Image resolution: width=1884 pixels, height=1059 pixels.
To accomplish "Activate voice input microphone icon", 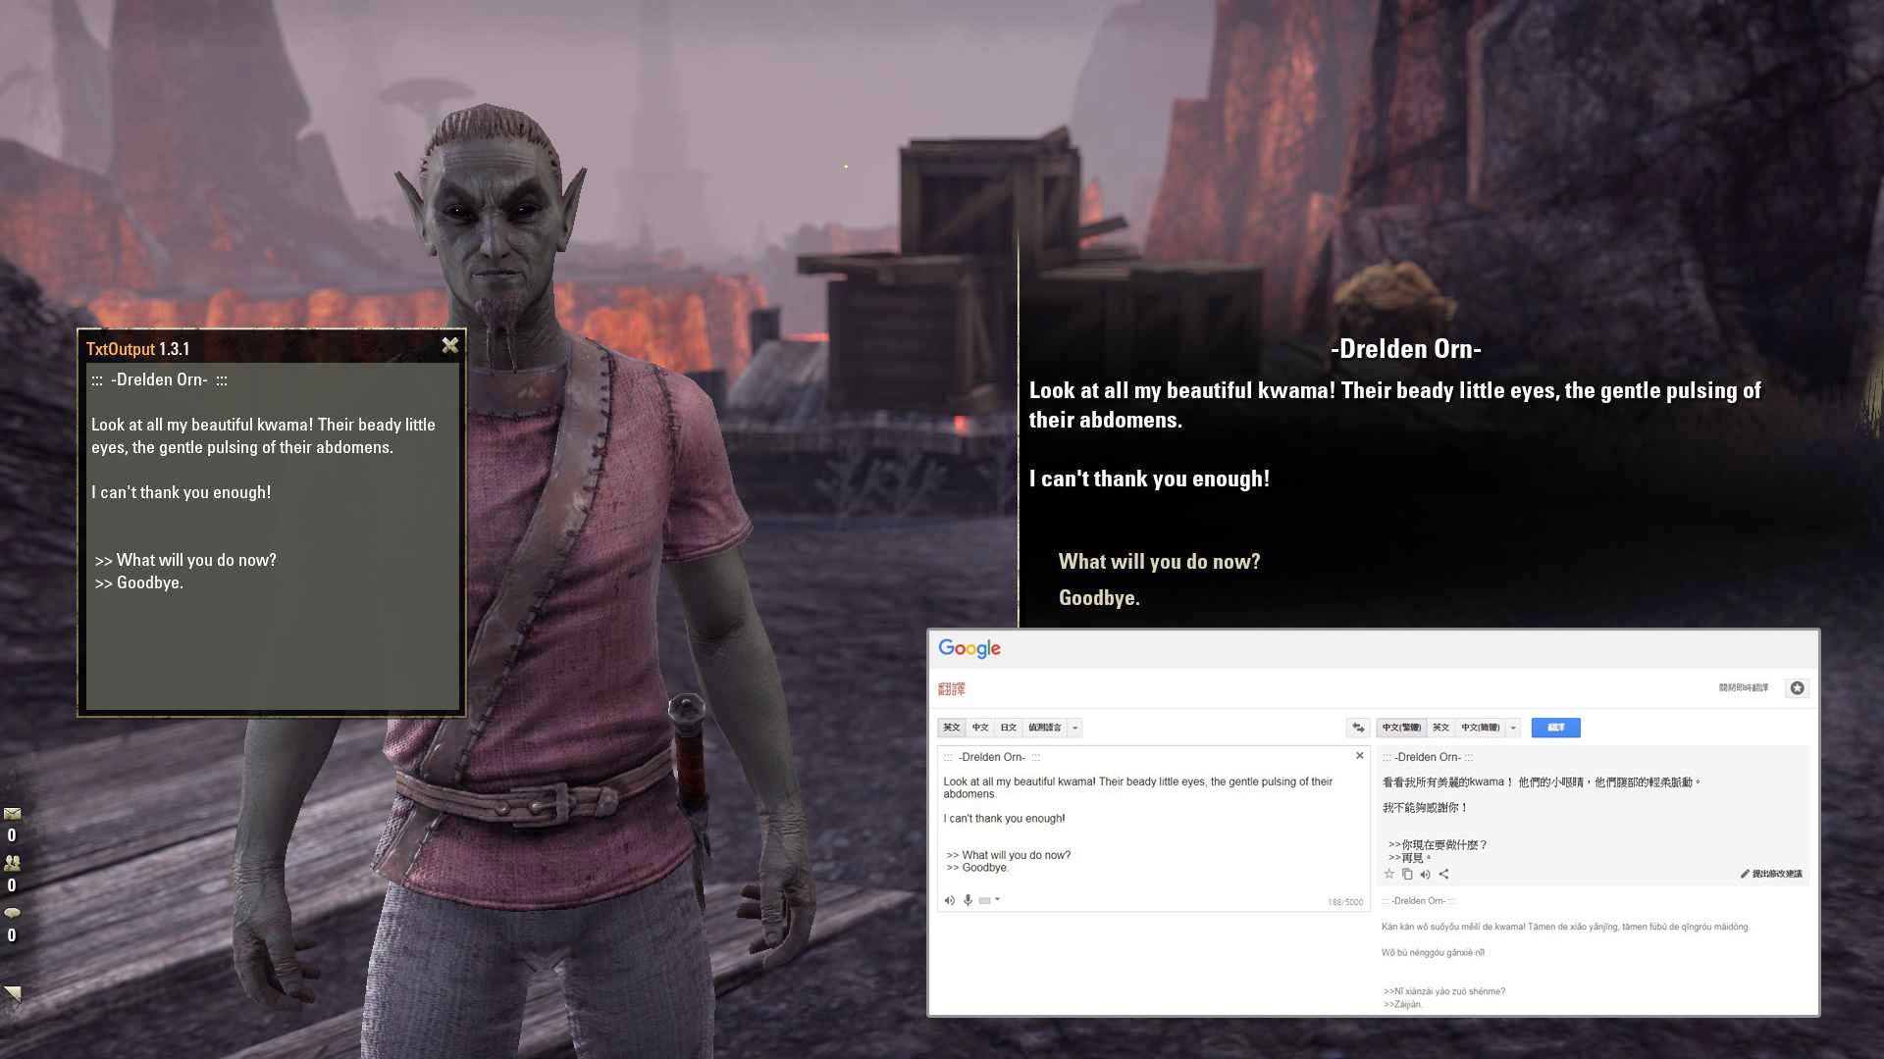I will tap(968, 900).
